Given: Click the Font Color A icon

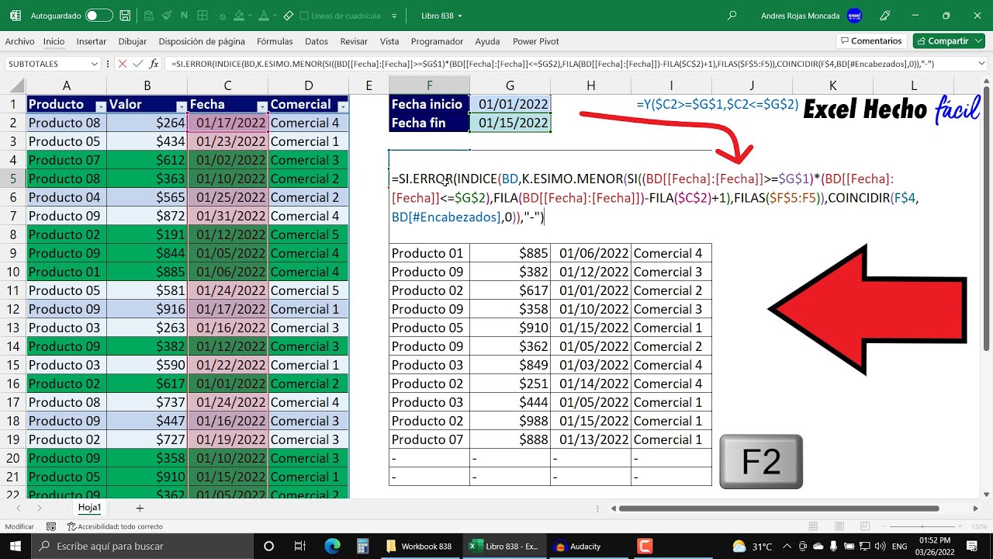Looking at the screenshot, I should [x=264, y=16].
